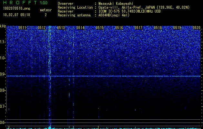Click the 0511 time marker
Screen dimensions: 203x129
tap(22, 28)
